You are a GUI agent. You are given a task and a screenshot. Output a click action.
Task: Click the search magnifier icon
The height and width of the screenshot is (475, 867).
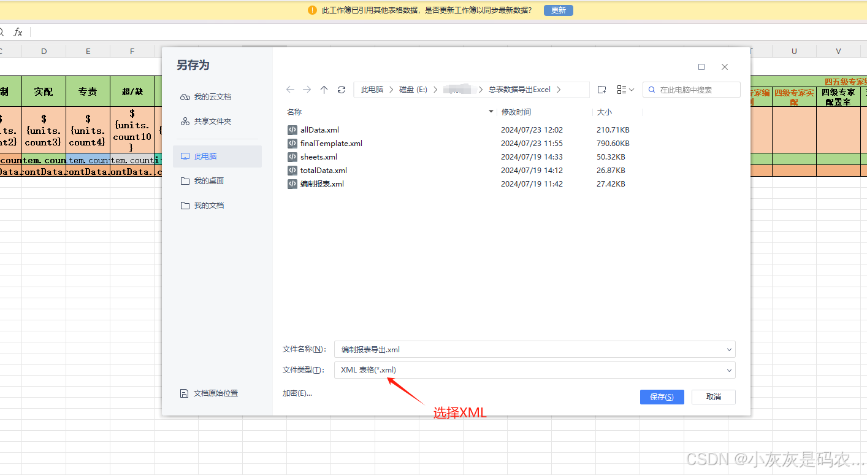(652, 90)
